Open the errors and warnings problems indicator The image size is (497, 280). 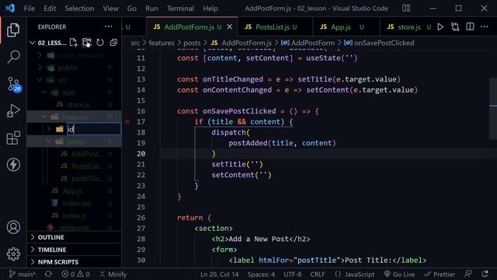click(75, 274)
